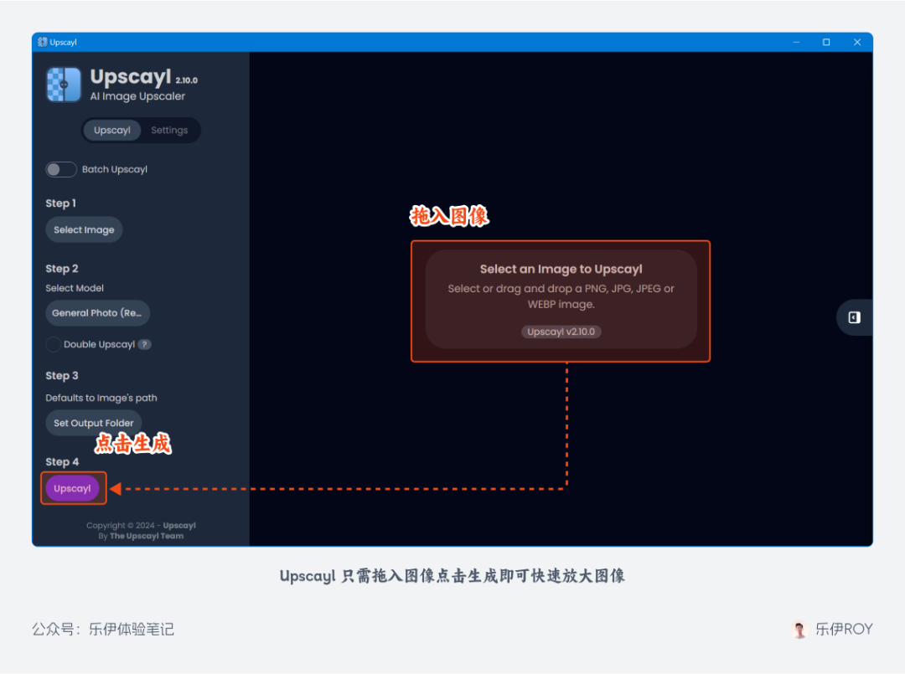
Task: Maximize the Upscayl window
Action: tap(826, 42)
